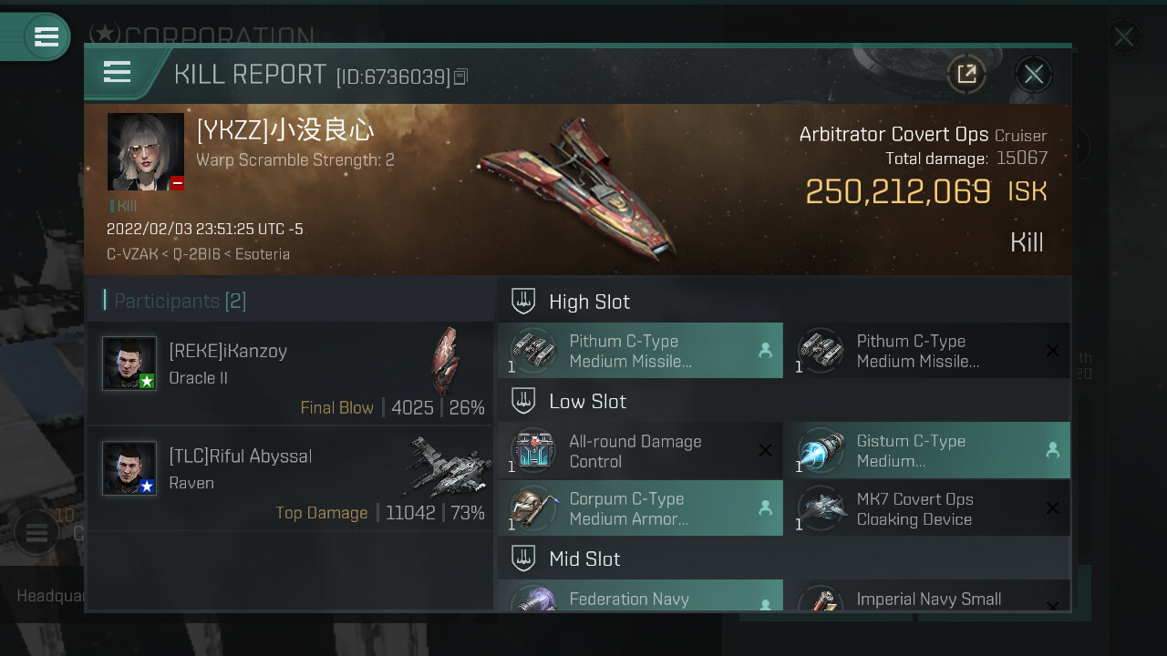The width and height of the screenshot is (1167, 656).
Task: Select Federation Navy mid slot module
Action: click(640, 596)
